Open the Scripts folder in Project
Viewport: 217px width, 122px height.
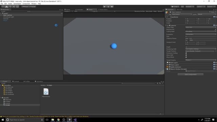tap(7, 105)
